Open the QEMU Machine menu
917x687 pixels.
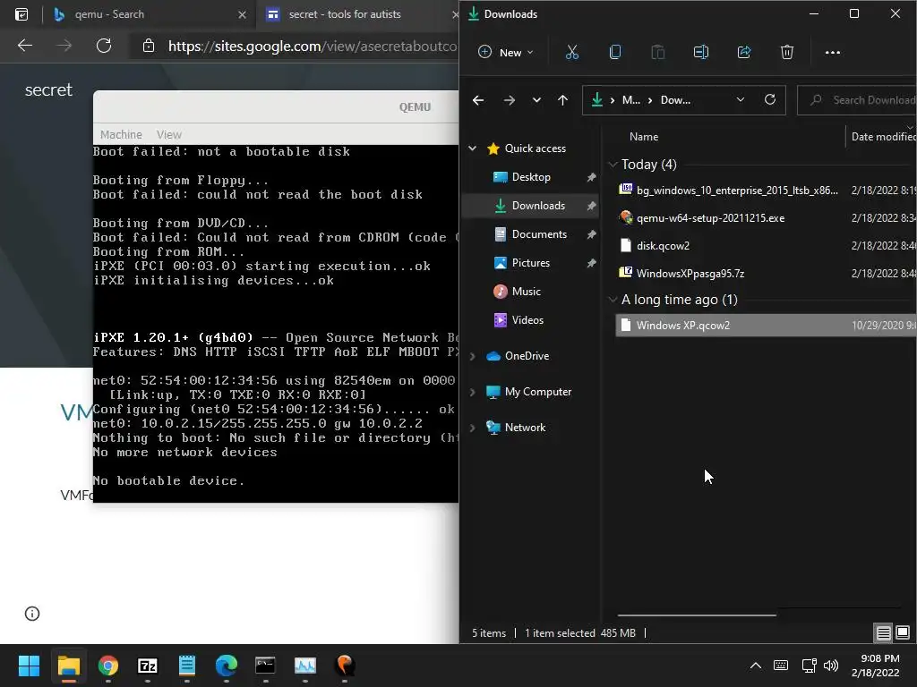coord(121,134)
